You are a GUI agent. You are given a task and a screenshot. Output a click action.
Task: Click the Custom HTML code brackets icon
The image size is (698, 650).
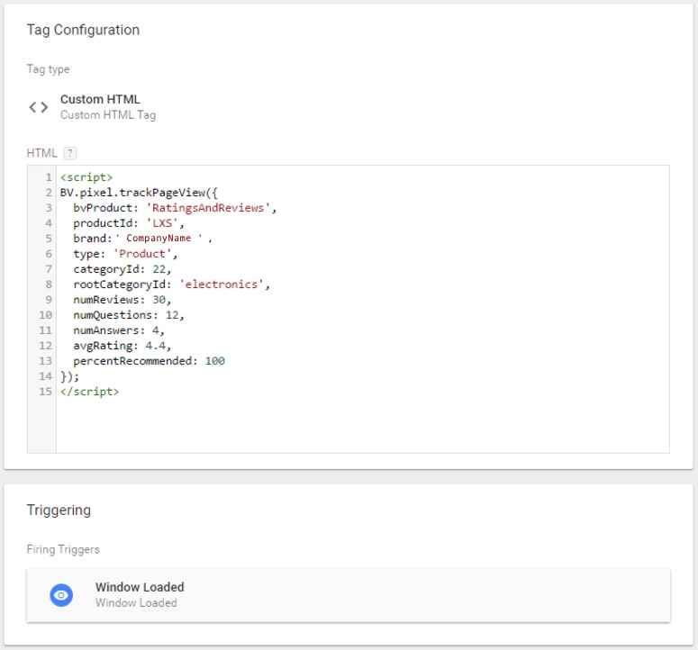point(39,107)
